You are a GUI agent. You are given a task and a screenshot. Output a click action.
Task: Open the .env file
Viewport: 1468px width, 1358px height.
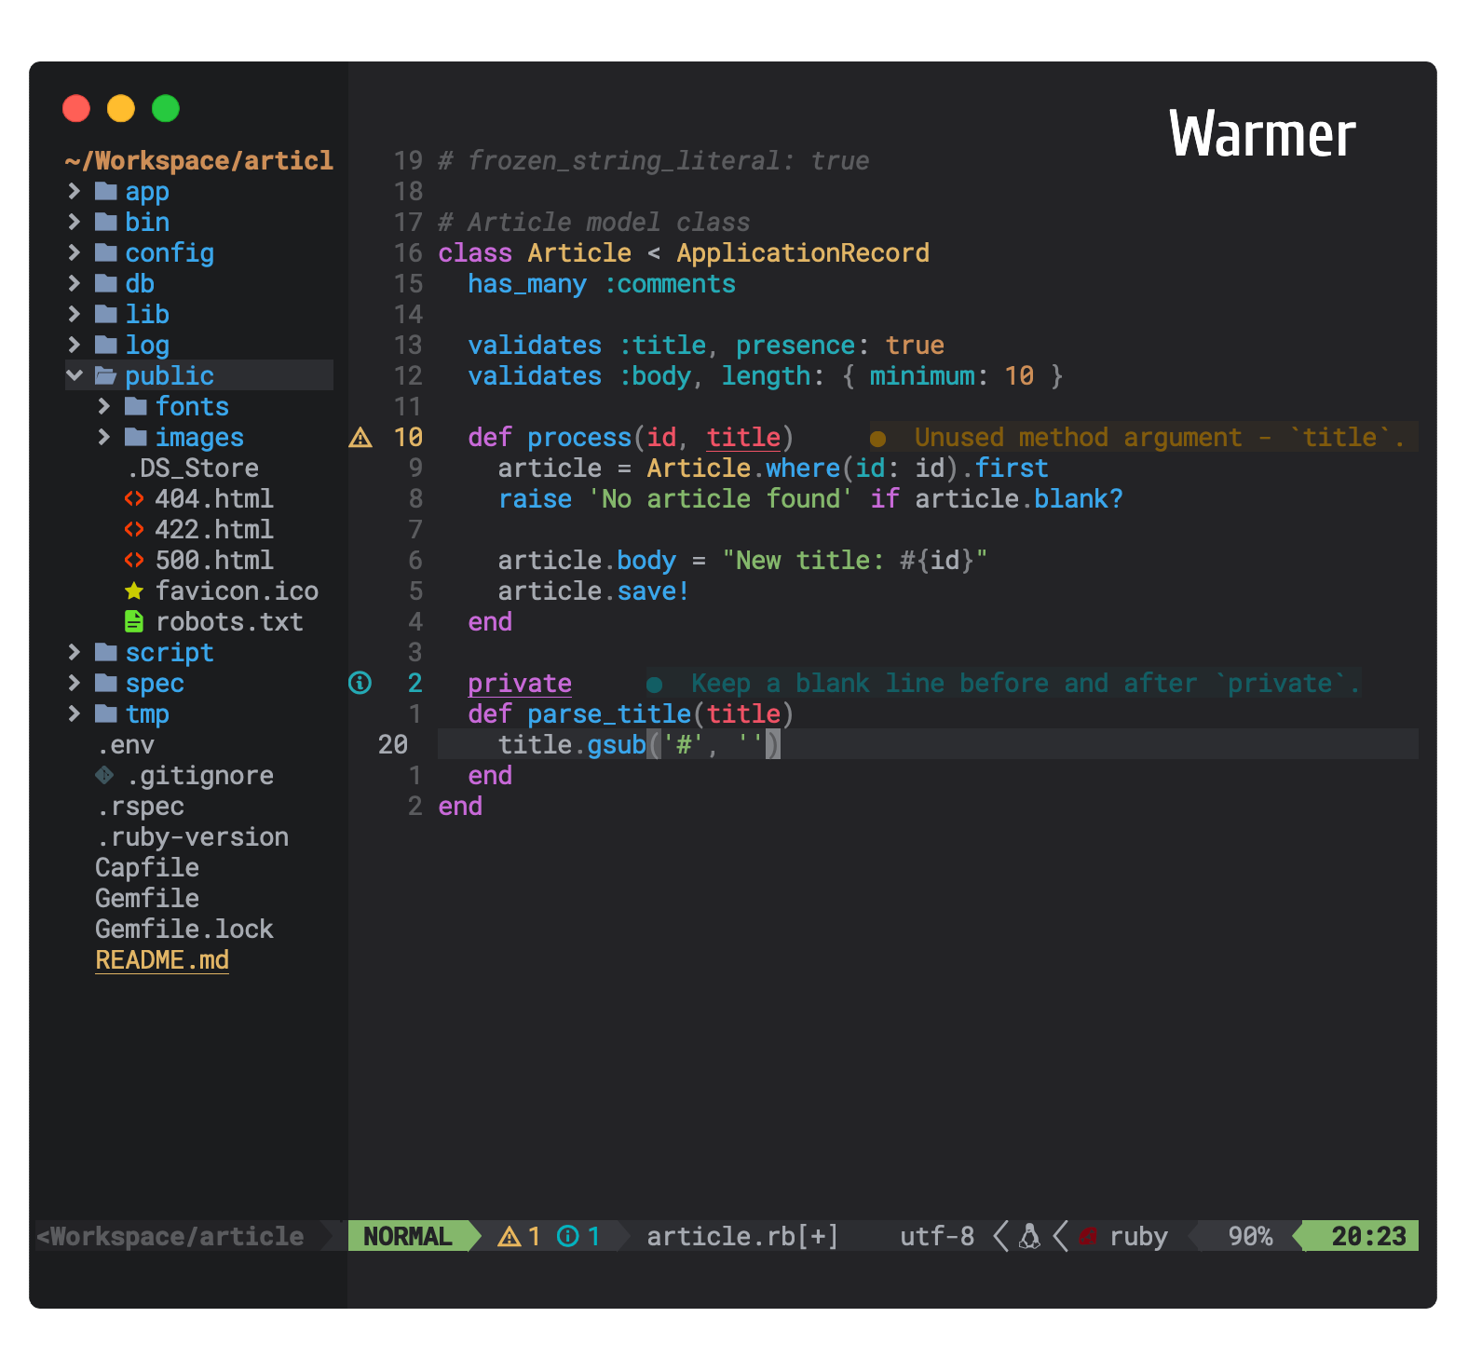(125, 744)
